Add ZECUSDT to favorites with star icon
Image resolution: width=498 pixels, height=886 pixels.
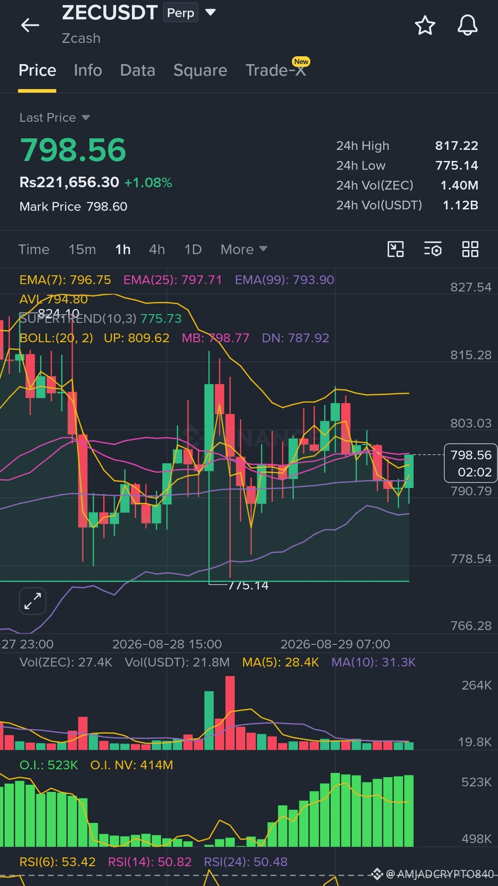click(425, 25)
